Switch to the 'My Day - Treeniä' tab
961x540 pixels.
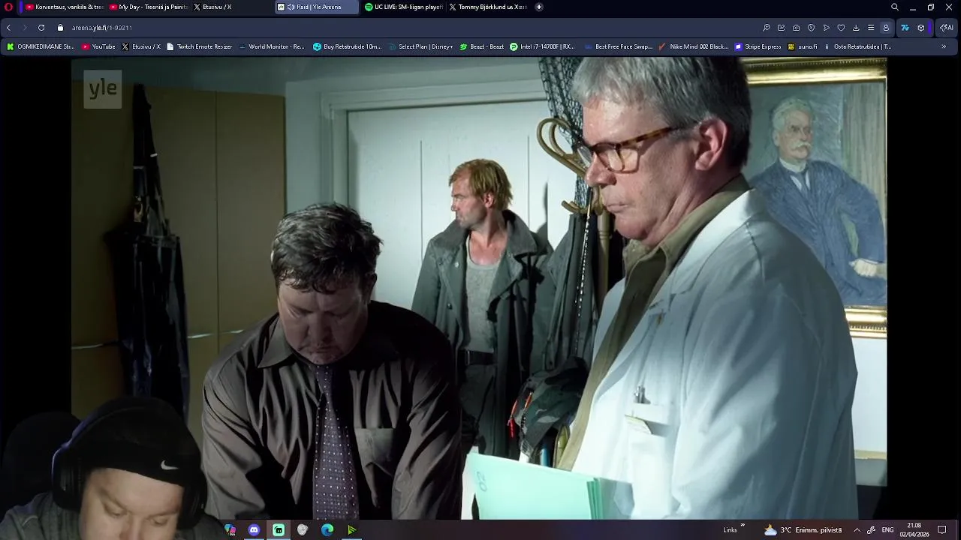pyautogui.click(x=147, y=7)
